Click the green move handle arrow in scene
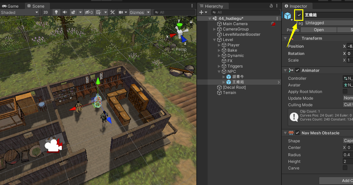 pos(98,81)
